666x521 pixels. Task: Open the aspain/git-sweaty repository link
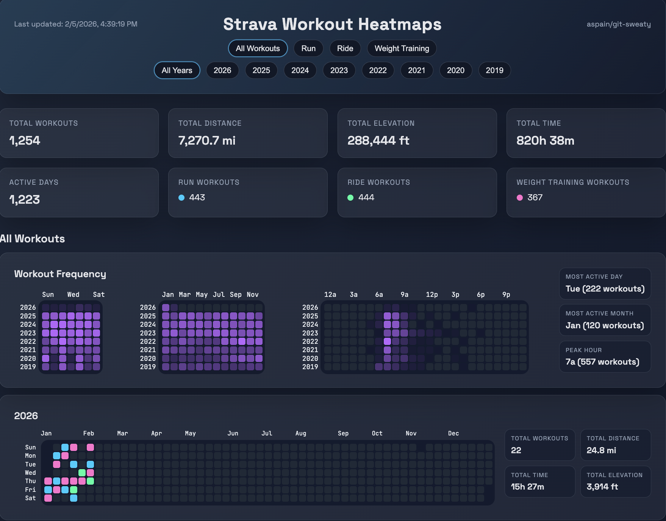click(618, 24)
